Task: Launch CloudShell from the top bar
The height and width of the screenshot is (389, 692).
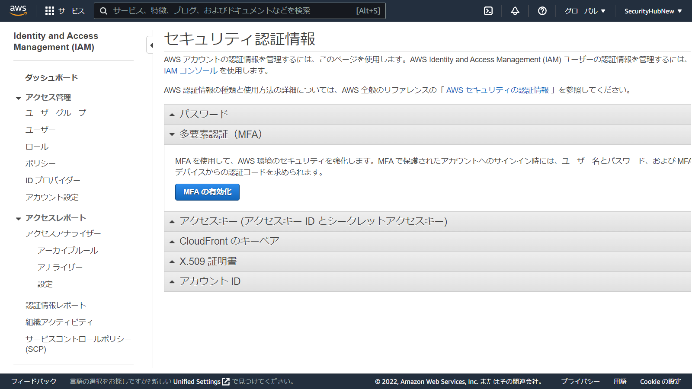Action: pos(488,11)
